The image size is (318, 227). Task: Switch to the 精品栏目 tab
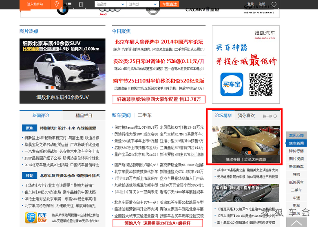tap(84, 116)
